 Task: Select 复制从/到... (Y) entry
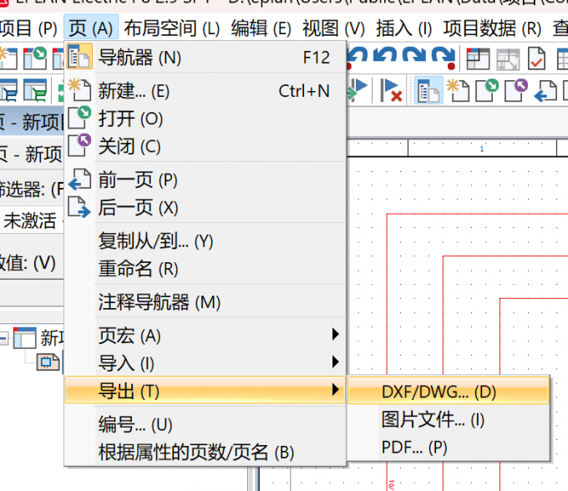pos(205,240)
